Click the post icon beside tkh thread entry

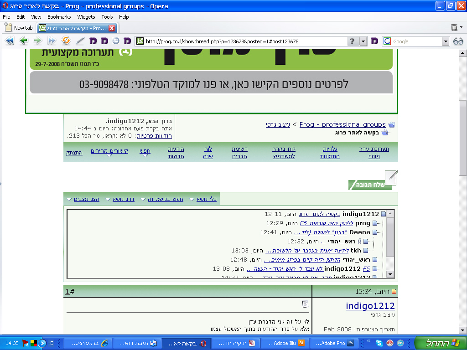coord(366,251)
